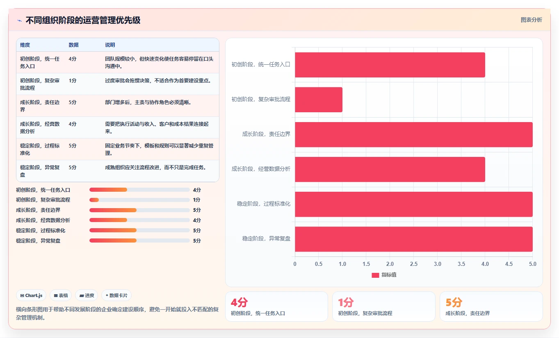Click the Chart.js tag
The width and height of the screenshot is (559, 338).
(31, 295)
